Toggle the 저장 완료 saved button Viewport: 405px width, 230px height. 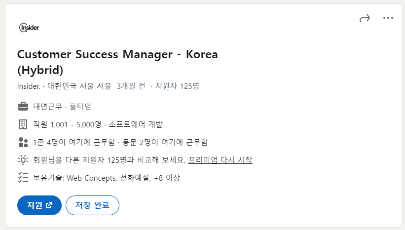92,205
